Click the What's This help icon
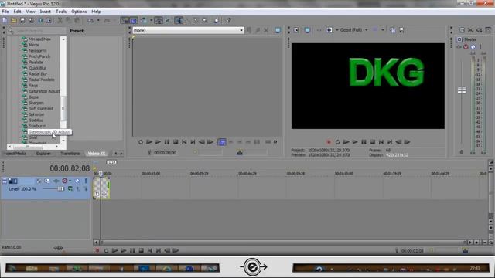 tap(228, 21)
